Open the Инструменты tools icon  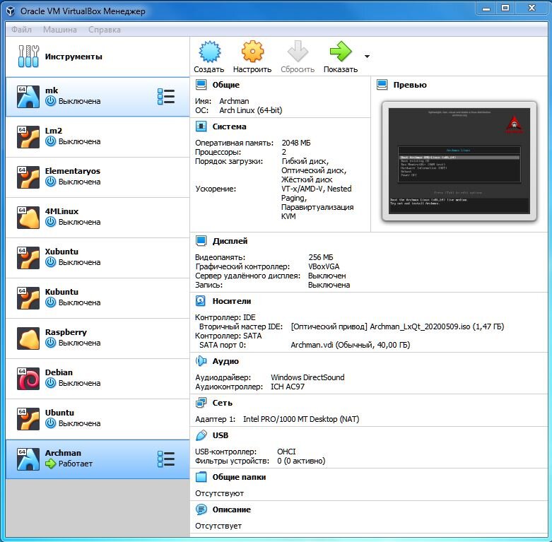point(28,57)
